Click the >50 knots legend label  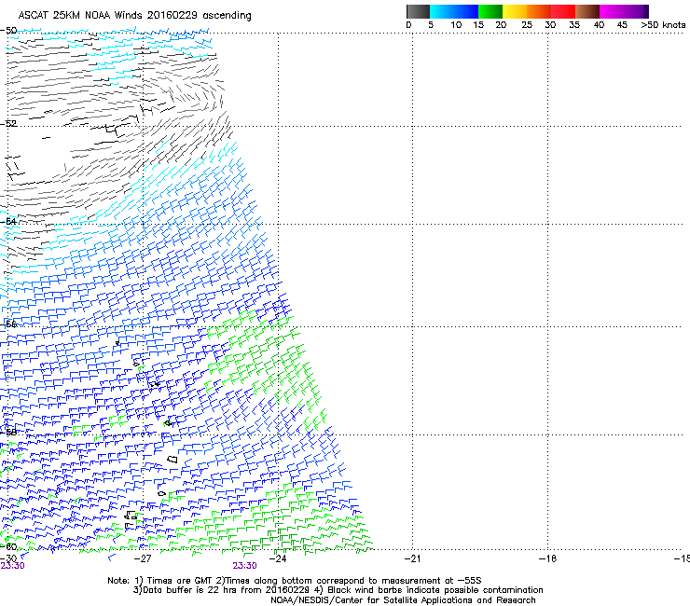(663, 24)
